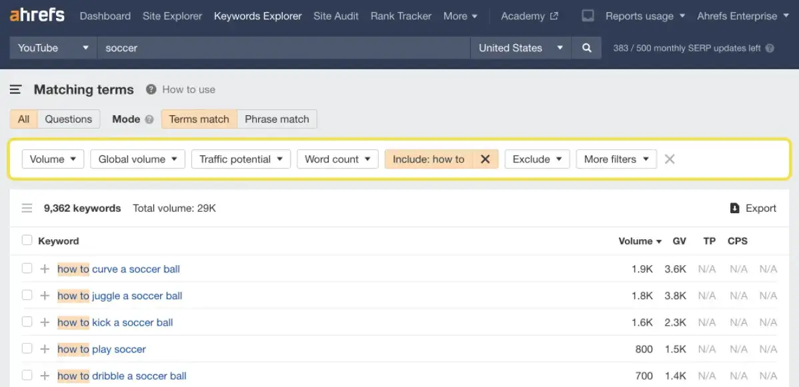The height and width of the screenshot is (387, 799).
Task: Clear all active filters with the X icon
Action: pos(669,159)
